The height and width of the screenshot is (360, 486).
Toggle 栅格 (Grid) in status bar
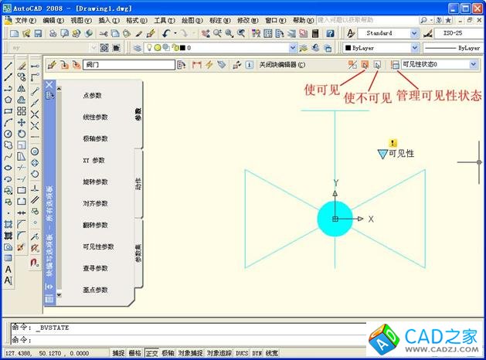[134, 353]
